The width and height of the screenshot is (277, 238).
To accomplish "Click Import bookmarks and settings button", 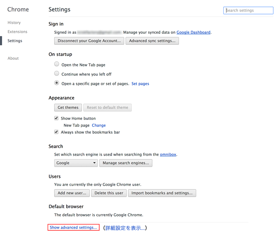I will click(x=162, y=193).
